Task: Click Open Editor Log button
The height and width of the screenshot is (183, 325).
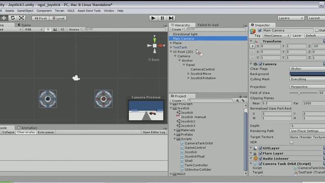Action: [x=154, y=132]
